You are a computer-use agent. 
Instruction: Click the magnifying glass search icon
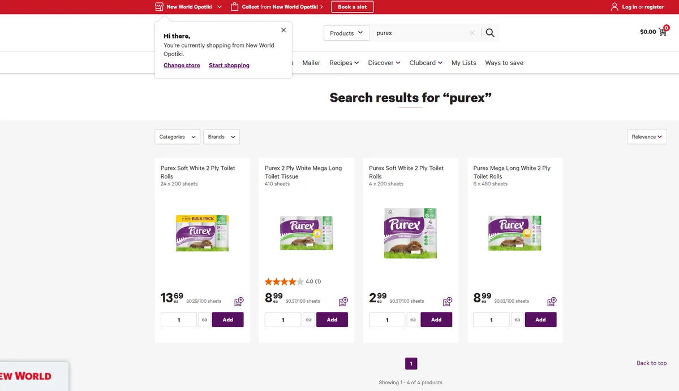click(x=490, y=33)
